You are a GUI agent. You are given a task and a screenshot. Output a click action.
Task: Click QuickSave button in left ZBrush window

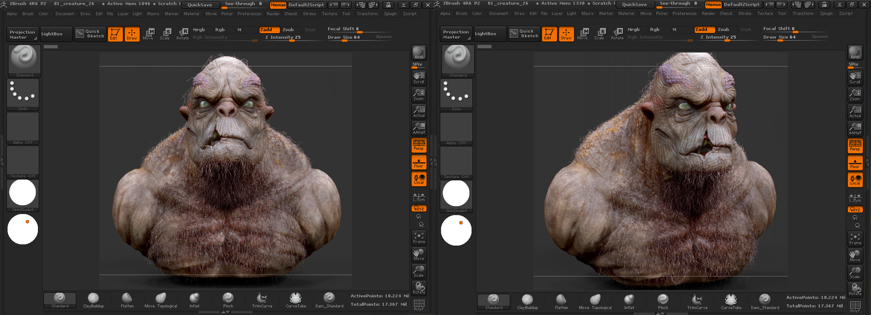pos(200,5)
